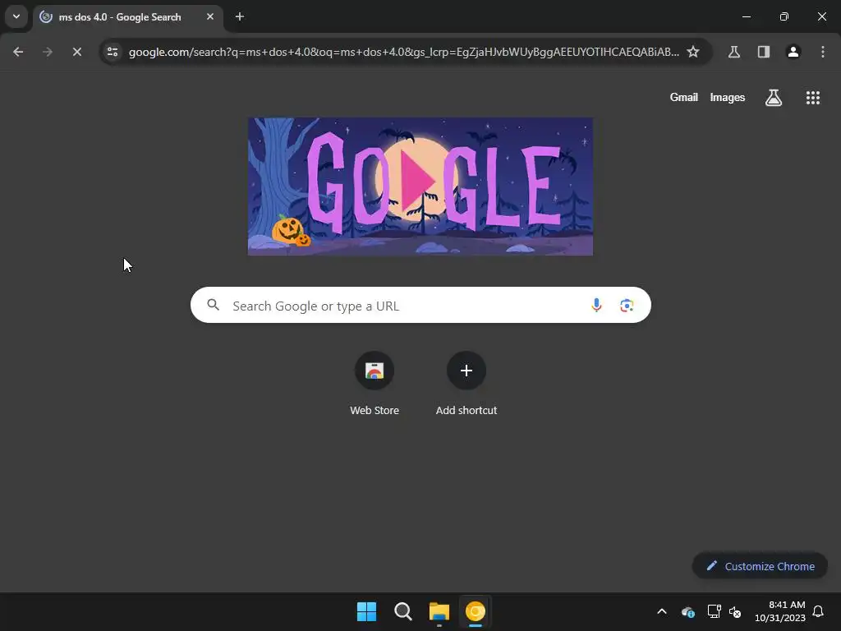Close the ms dos 4.0 tab
Viewport: 841px width, 631px height.
tap(210, 16)
